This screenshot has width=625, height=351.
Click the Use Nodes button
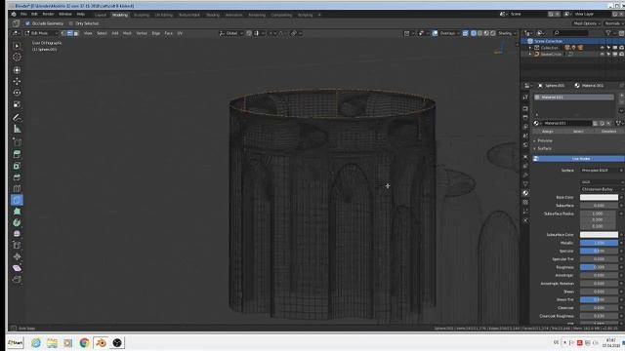click(579, 159)
